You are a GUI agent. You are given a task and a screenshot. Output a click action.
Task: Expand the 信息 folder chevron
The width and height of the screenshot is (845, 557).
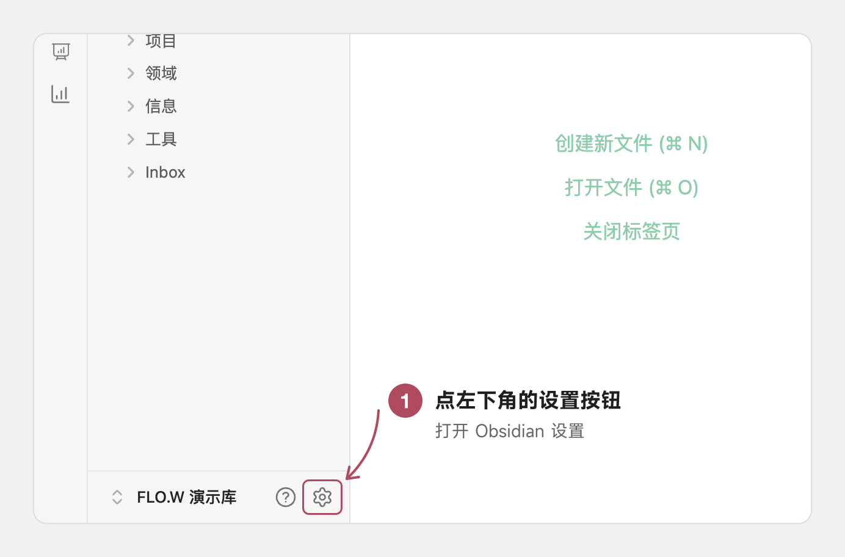[131, 106]
